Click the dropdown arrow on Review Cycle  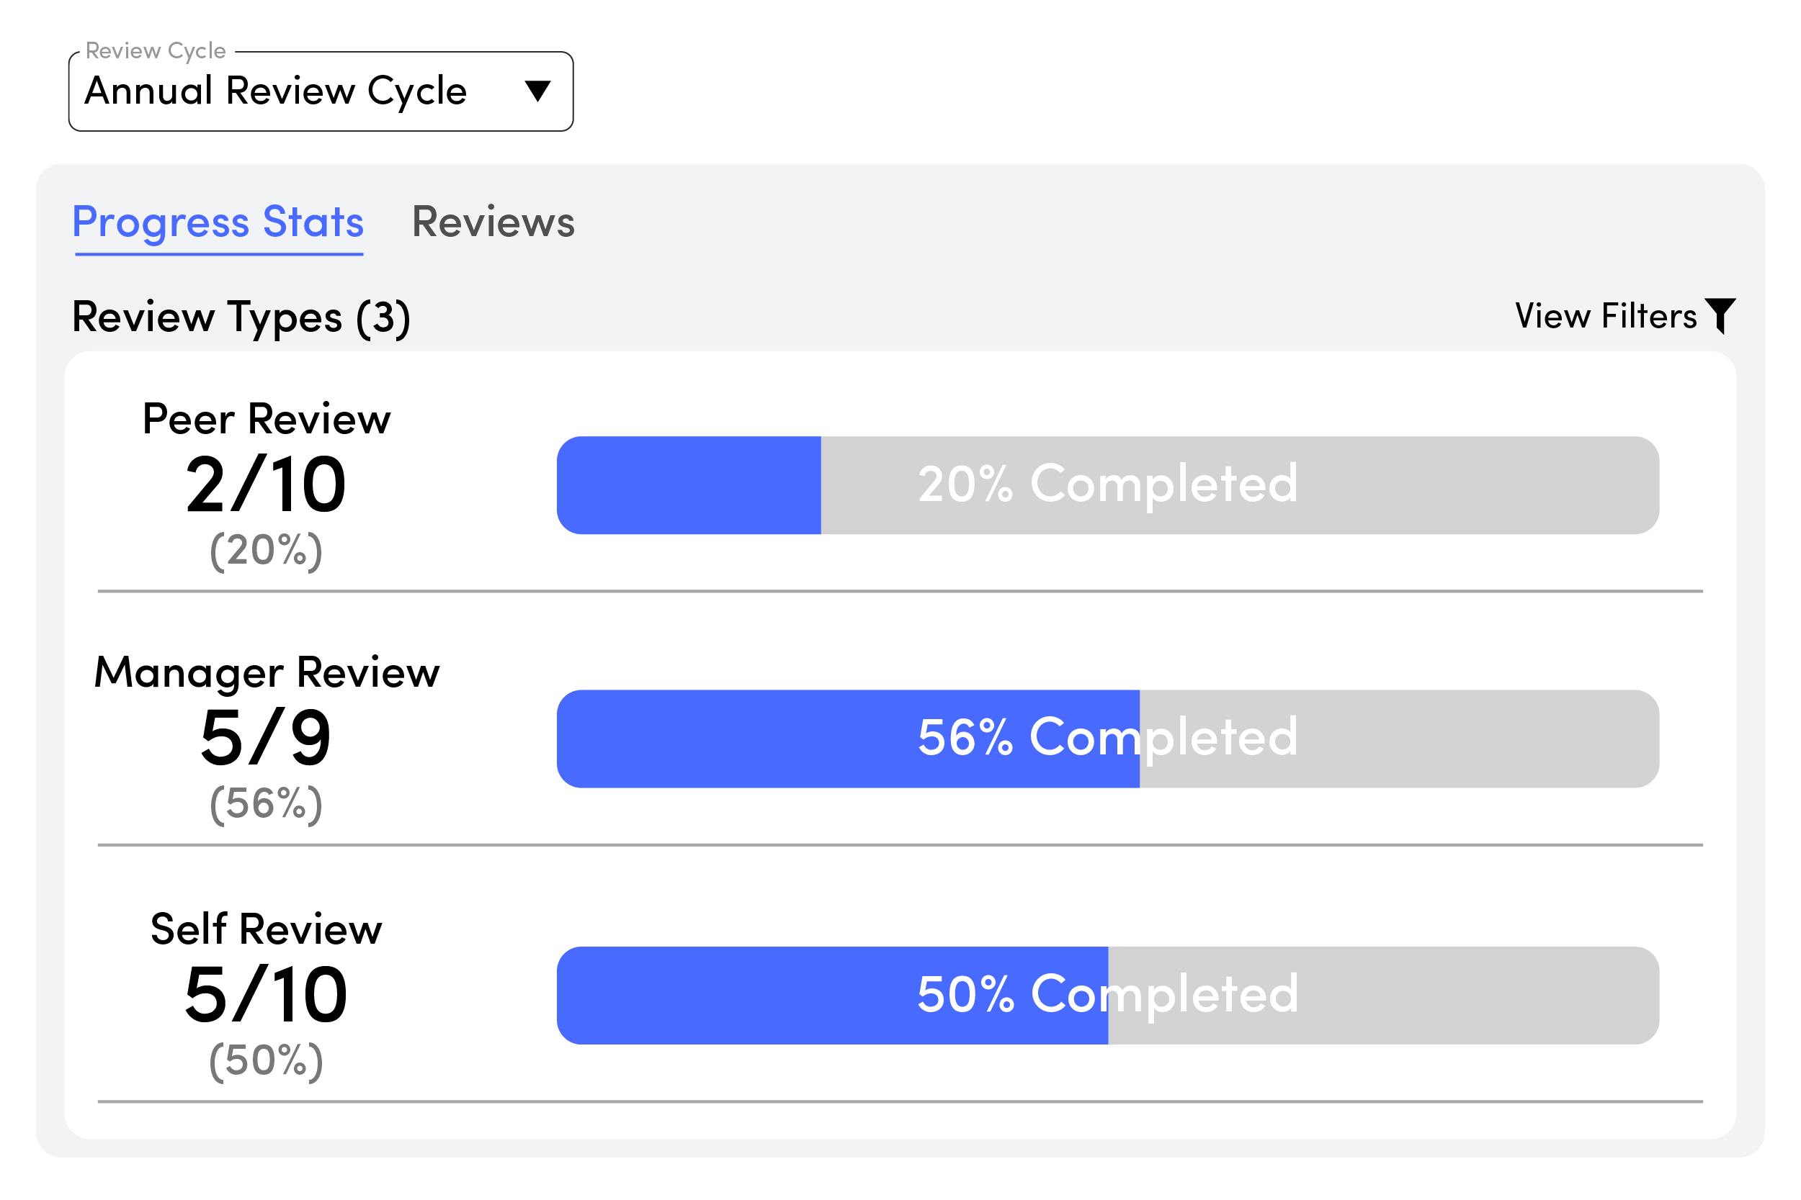pyautogui.click(x=537, y=91)
